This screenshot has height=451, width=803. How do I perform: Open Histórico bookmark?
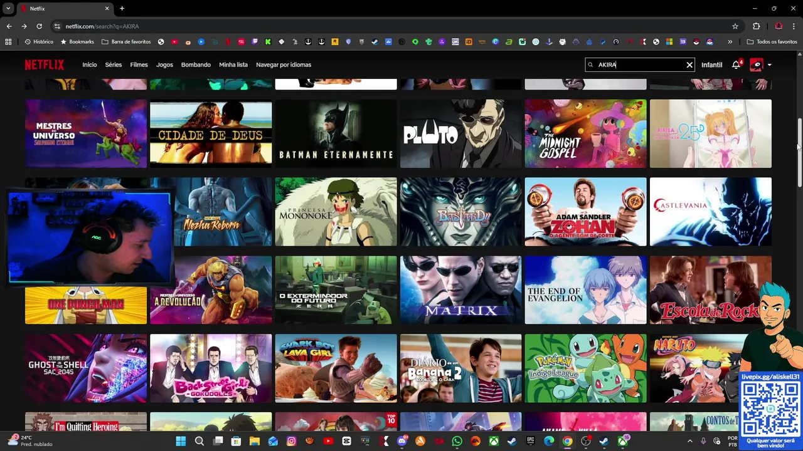(x=39, y=42)
